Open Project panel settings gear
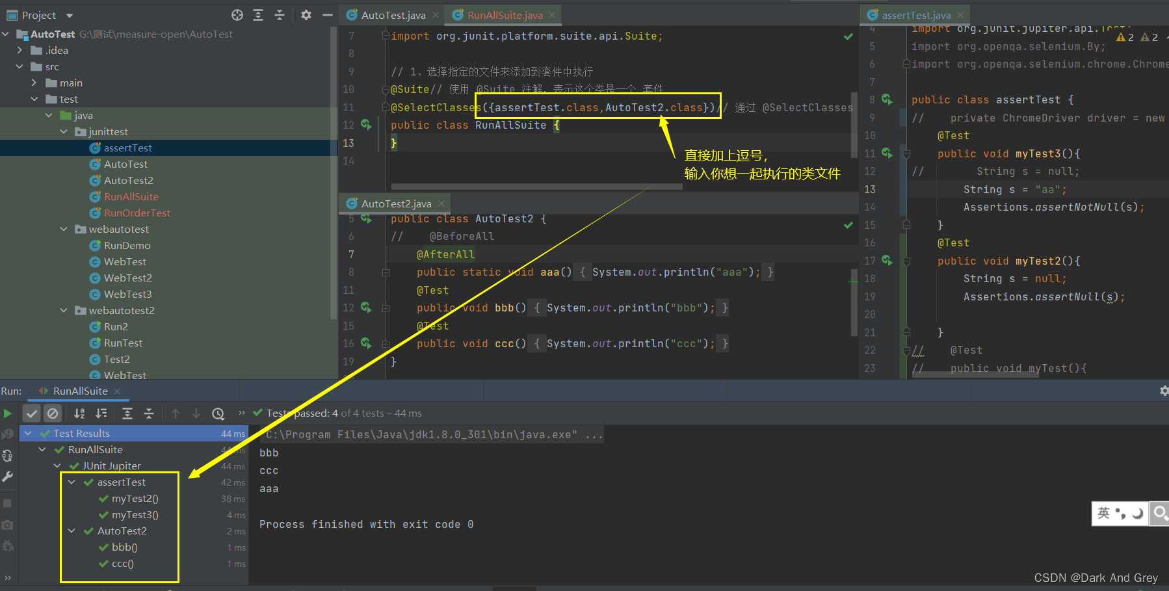Image resolution: width=1169 pixels, height=591 pixels. [x=306, y=15]
